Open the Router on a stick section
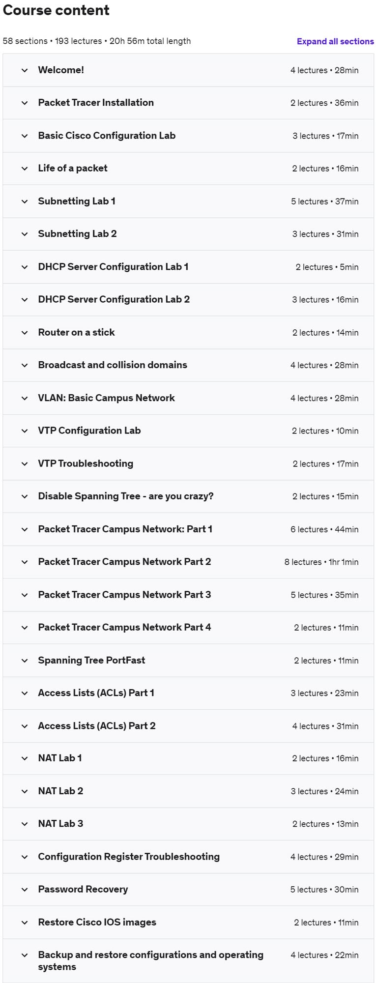Screen dimensions: 376x983 coord(76,332)
